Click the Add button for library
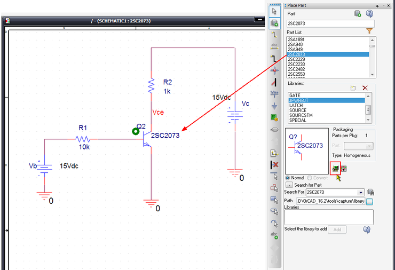395x270 pixels. 337,229
